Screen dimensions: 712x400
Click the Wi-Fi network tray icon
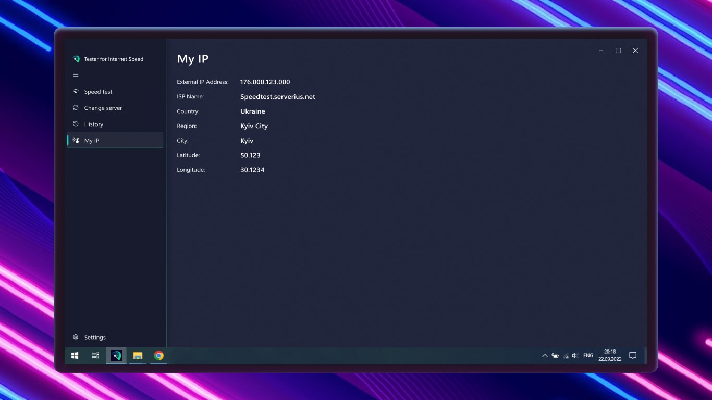[x=566, y=356]
